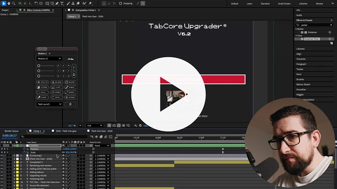Open 2020 - Flesh into gear timeline tab

[x=66, y=131]
